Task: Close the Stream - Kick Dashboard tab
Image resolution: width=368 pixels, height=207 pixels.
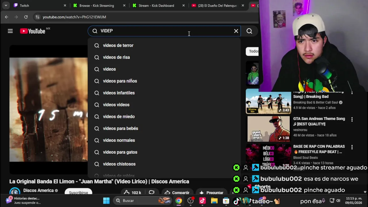Action: [x=183, y=5]
